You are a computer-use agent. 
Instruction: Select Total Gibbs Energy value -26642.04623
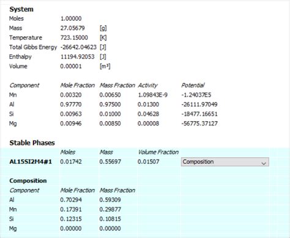click(78, 47)
